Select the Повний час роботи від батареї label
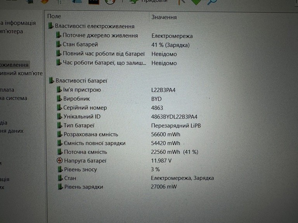 pyautogui.click(x=104, y=54)
